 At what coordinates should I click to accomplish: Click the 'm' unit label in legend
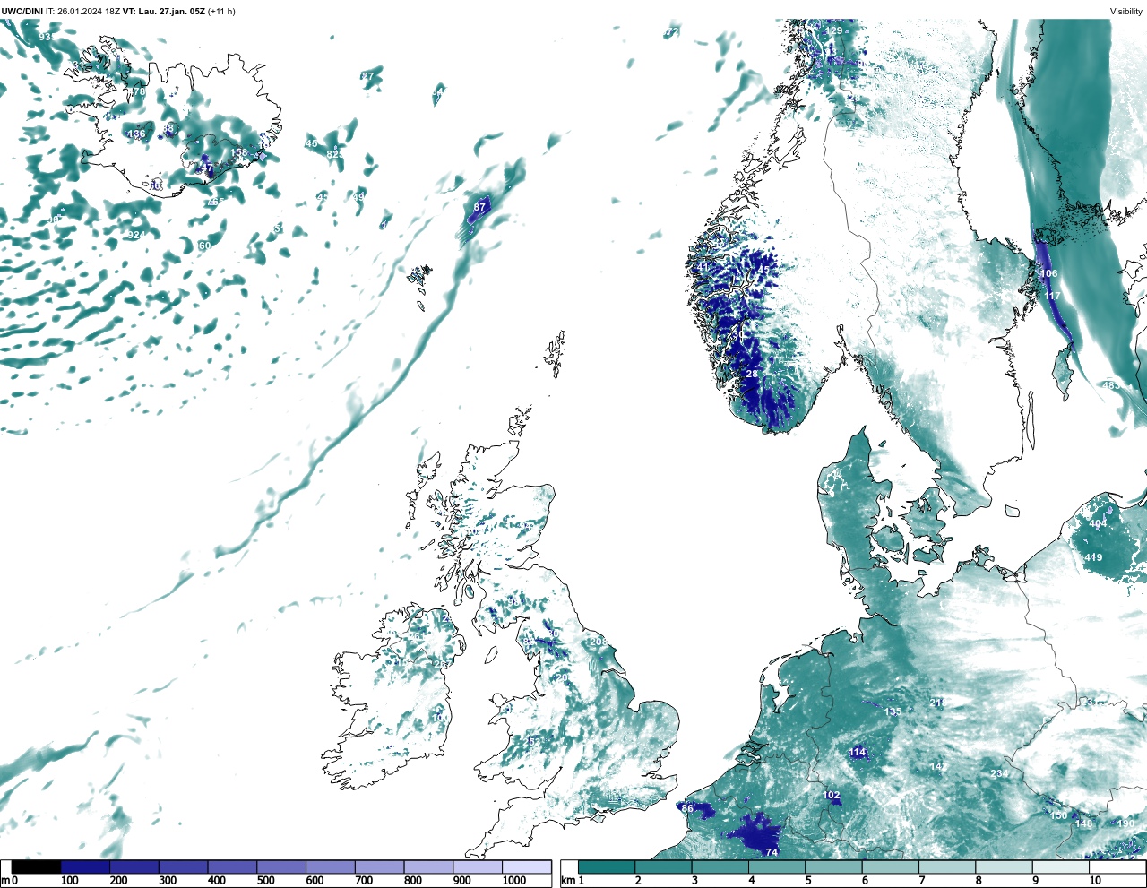click(5, 881)
